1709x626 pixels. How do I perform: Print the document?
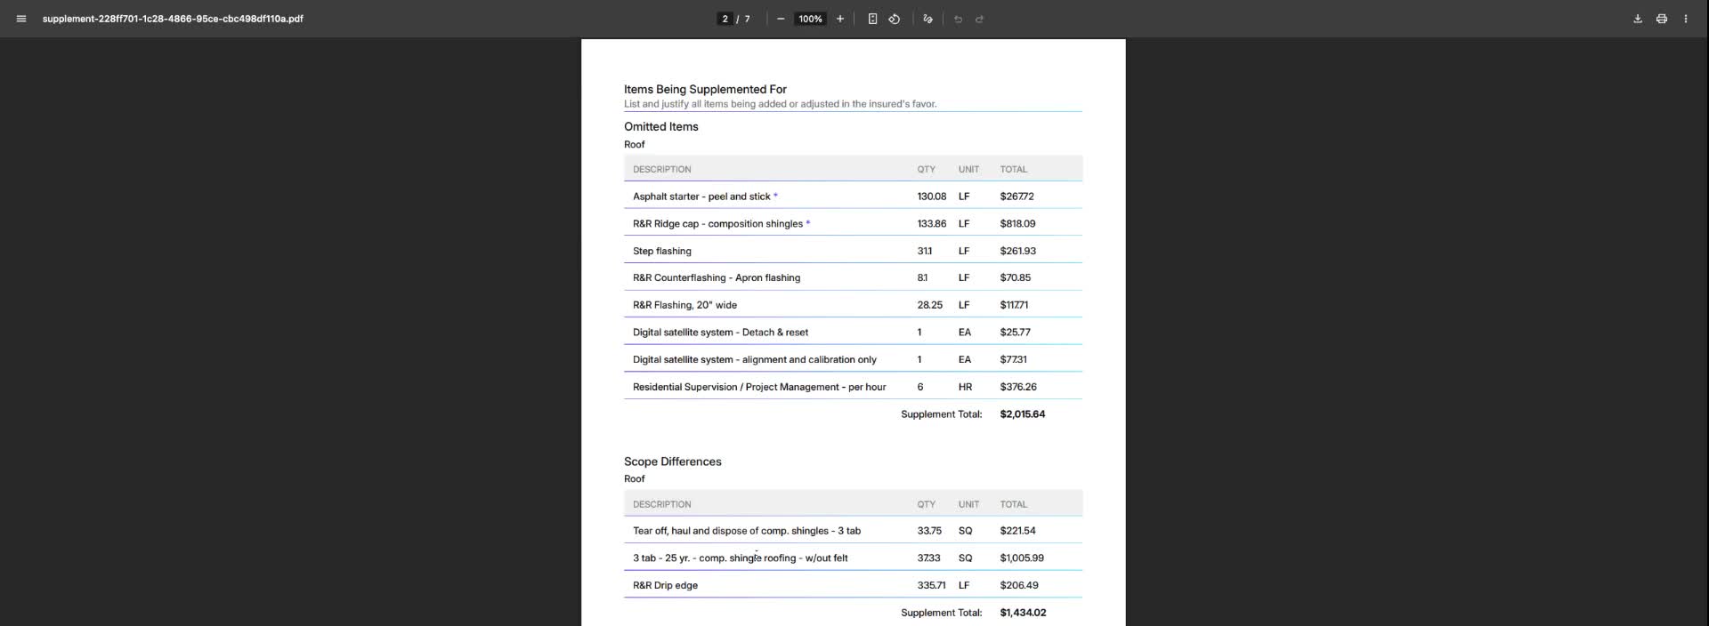pyautogui.click(x=1661, y=19)
